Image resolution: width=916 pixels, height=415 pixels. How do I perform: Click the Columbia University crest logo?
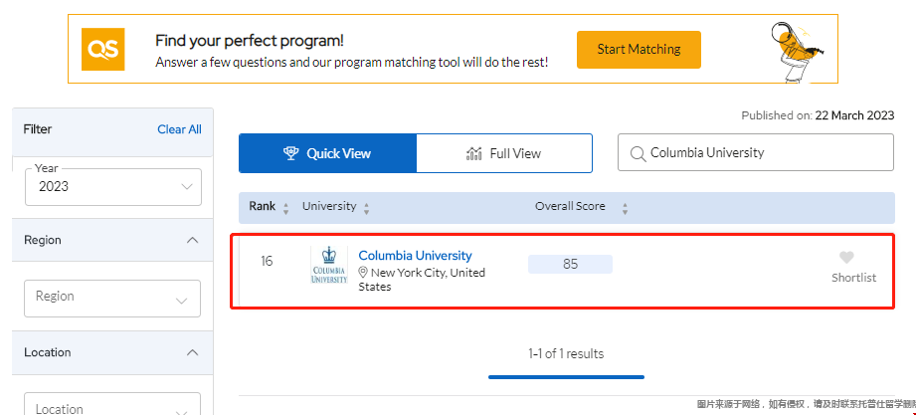[x=329, y=265]
